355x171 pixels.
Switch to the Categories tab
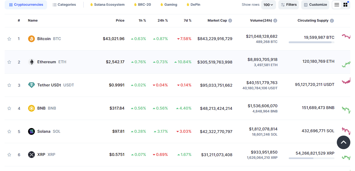[x=64, y=5]
